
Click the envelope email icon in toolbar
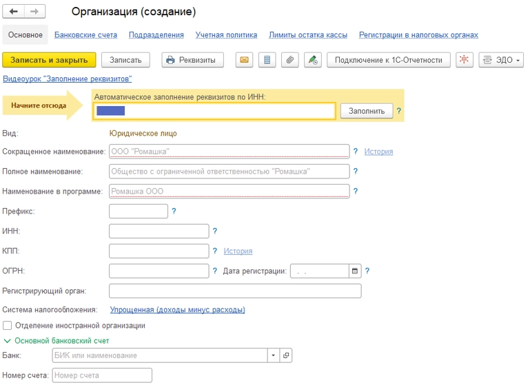pos(244,60)
